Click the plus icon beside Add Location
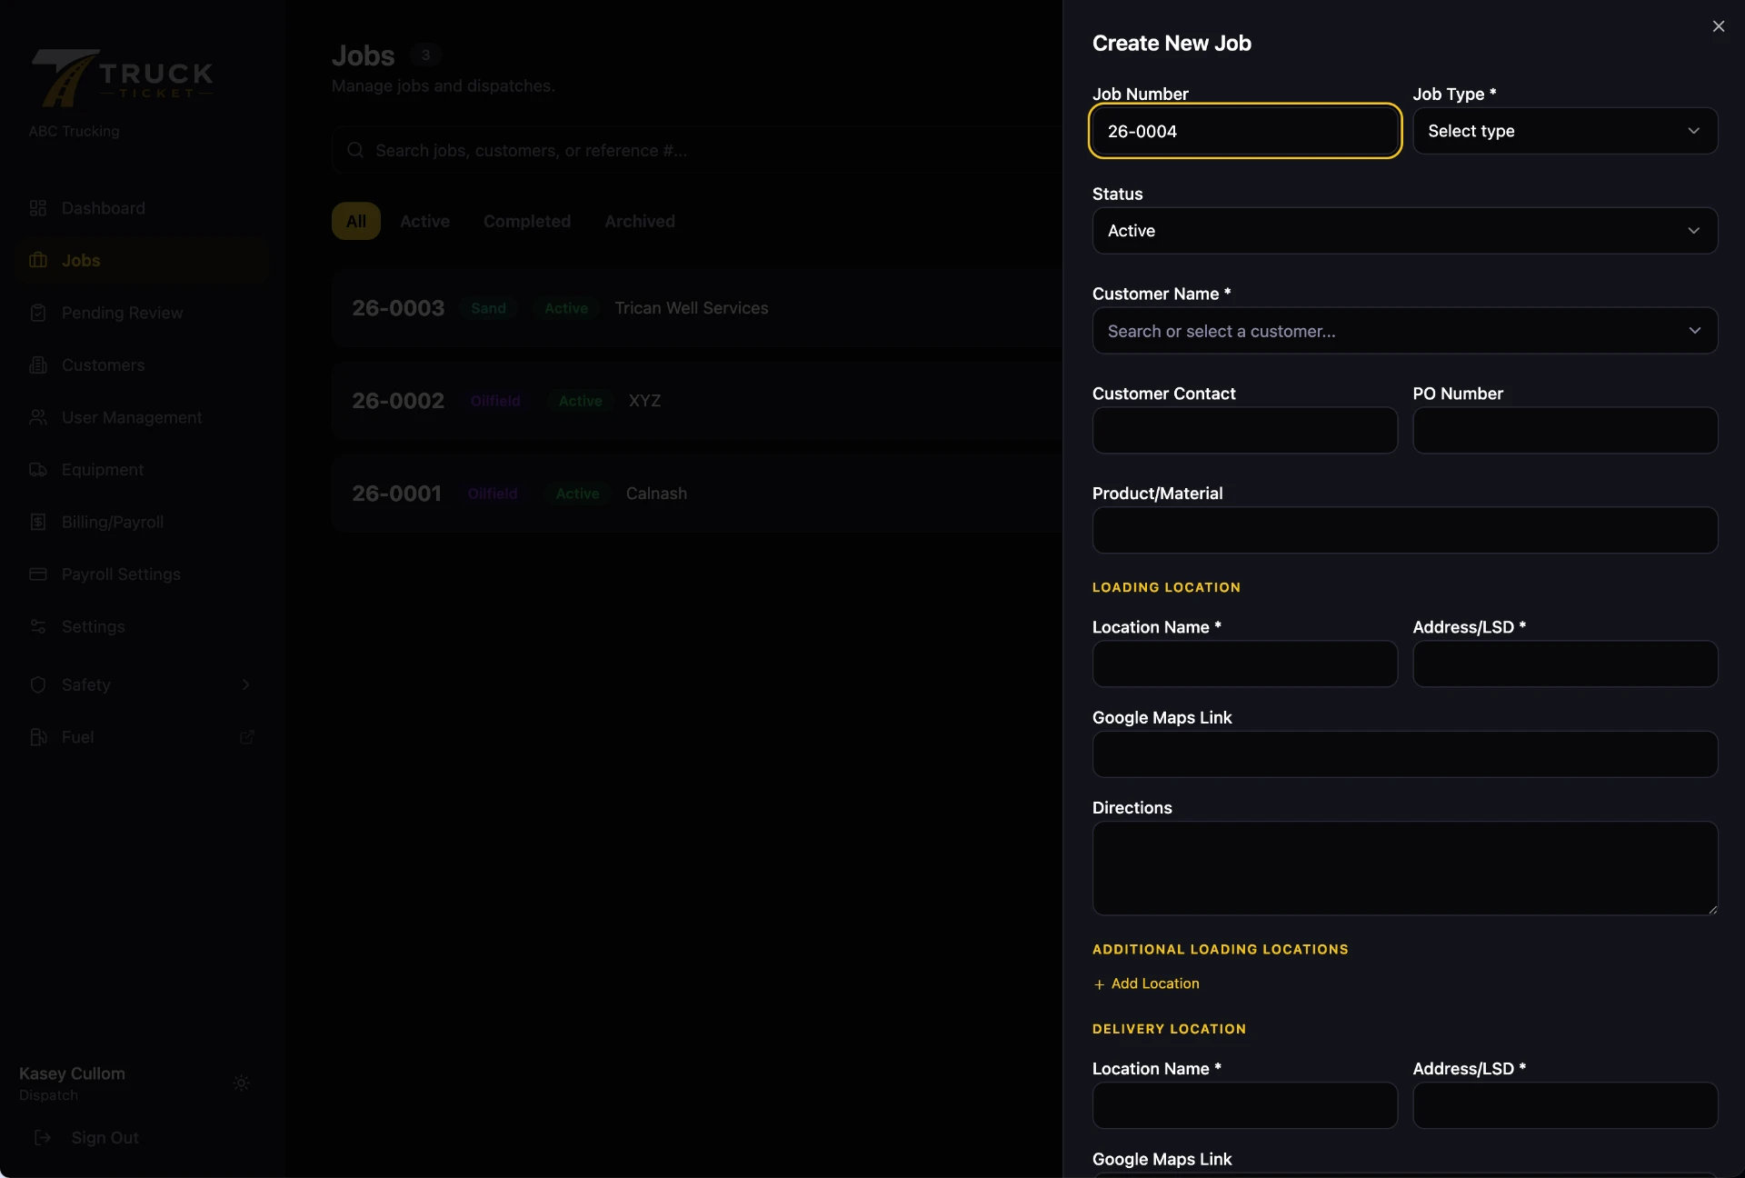 click(x=1099, y=984)
